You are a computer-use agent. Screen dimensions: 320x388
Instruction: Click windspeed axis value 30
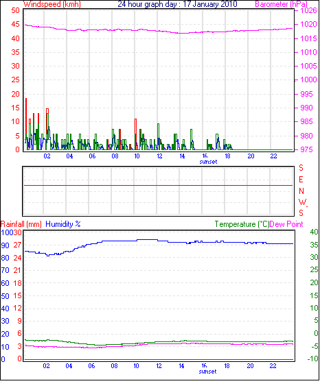[x=15, y=66]
